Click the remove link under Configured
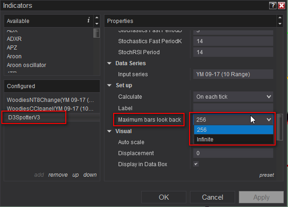The image size is (288, 207). pyautogui.click(x=58, y=175)
